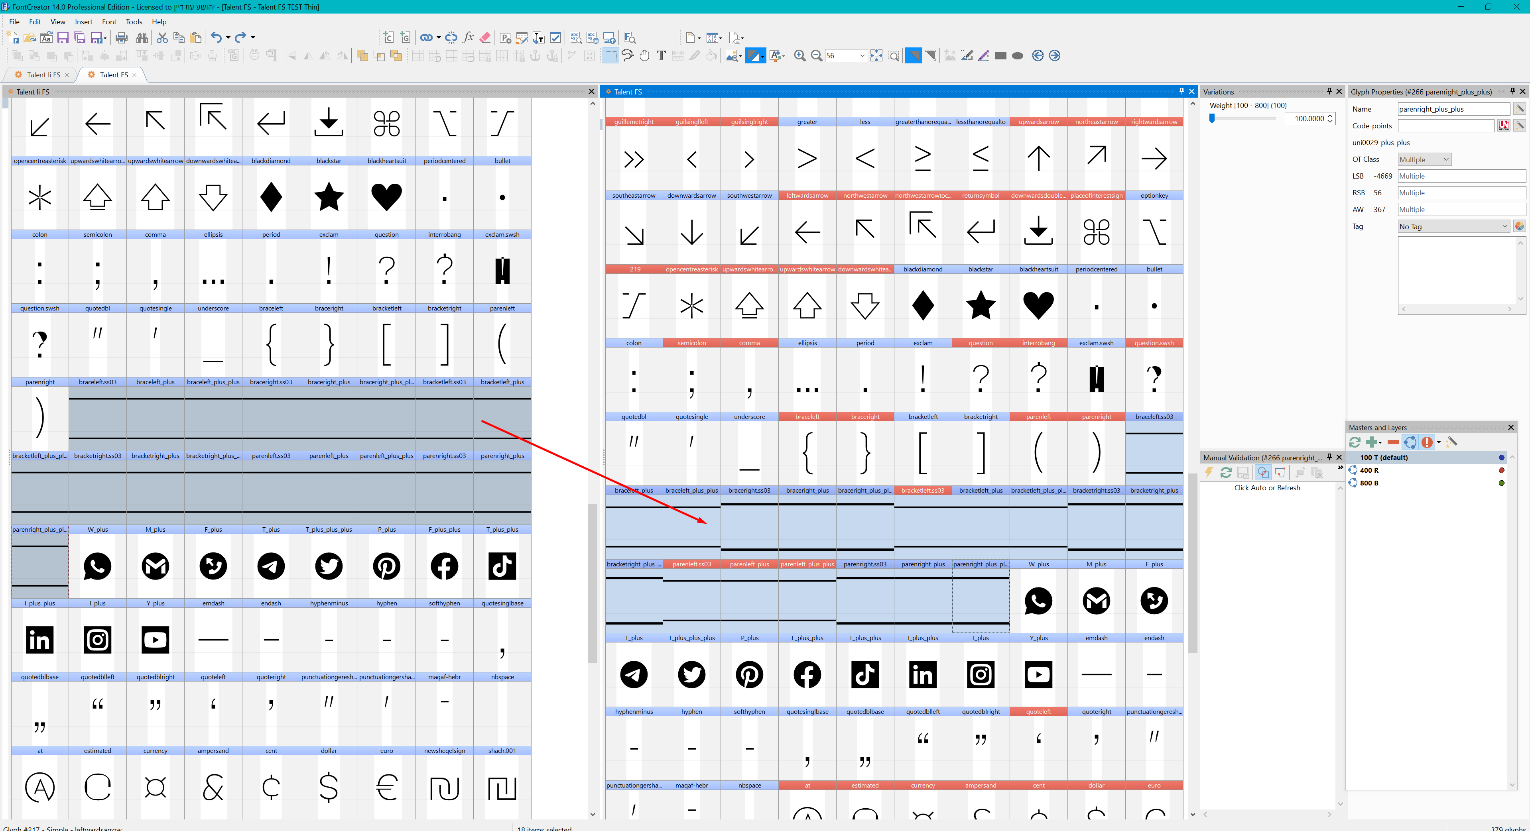Click Refresh icon in Masters and Layers
Image resolution: width=1530 pixels, height=831 pixels.
tap(1355, 442)
